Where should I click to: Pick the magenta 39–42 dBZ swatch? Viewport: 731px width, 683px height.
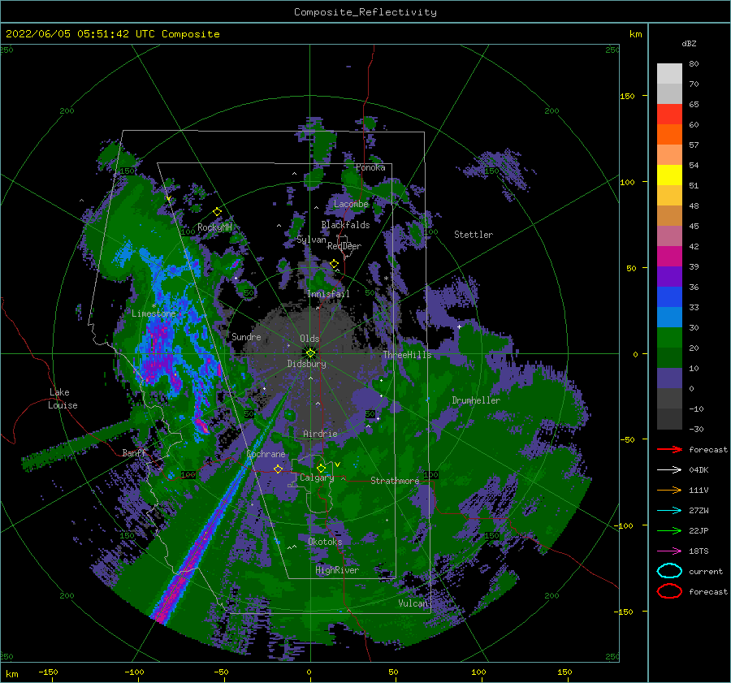669,256
